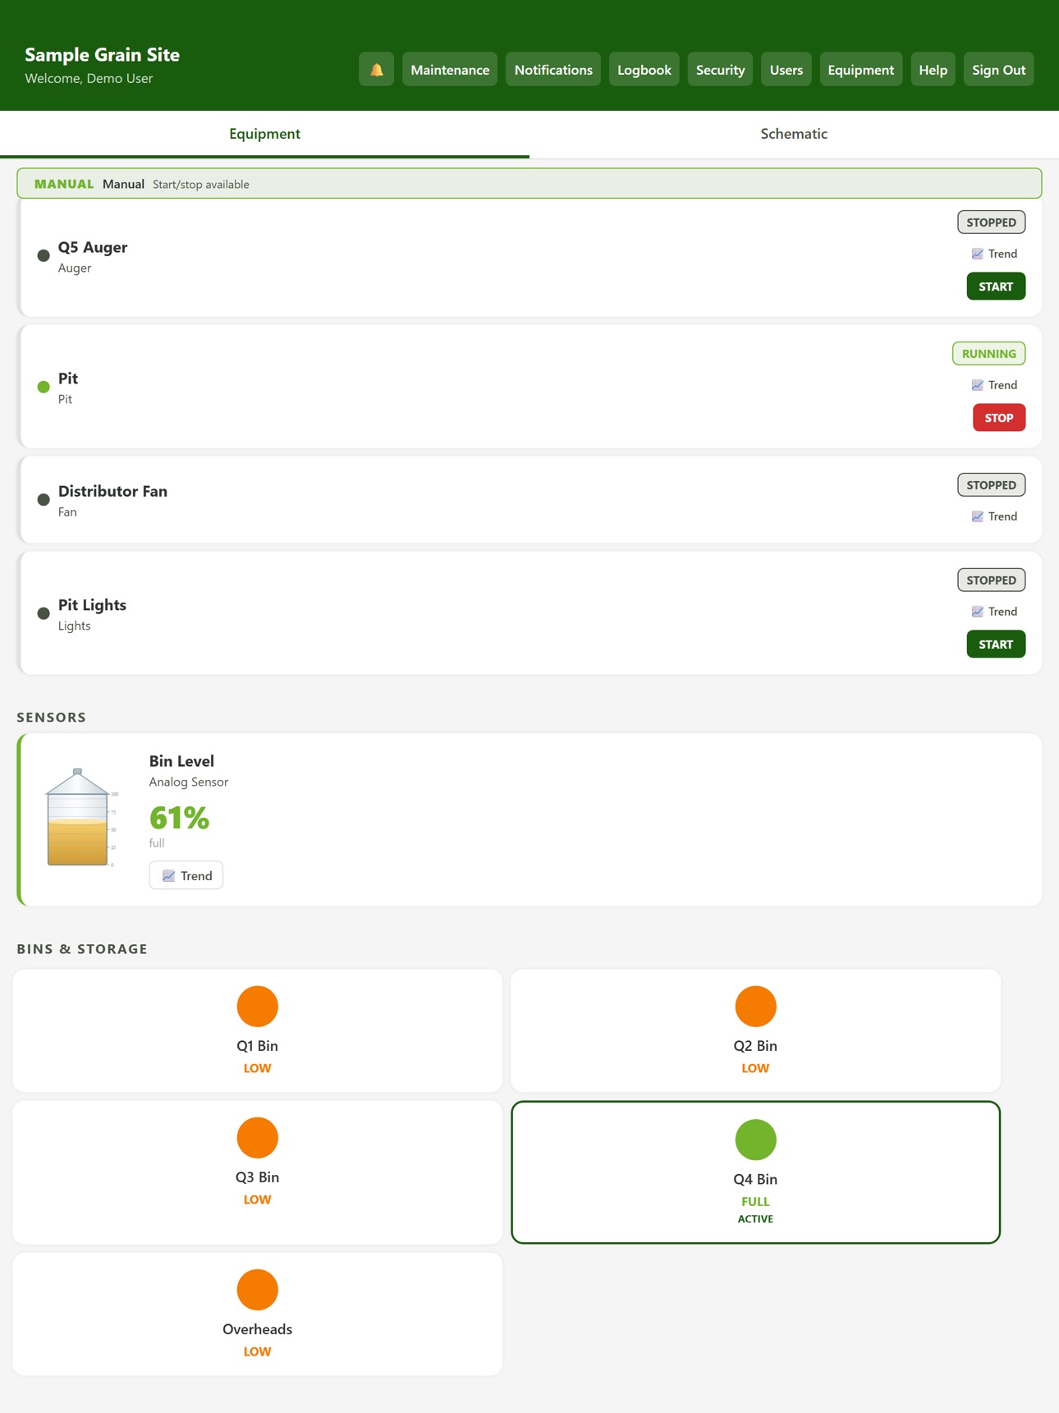1059x1413 pixels.
Task: Select Overheads orange indicator
Action: [257, 1290]
